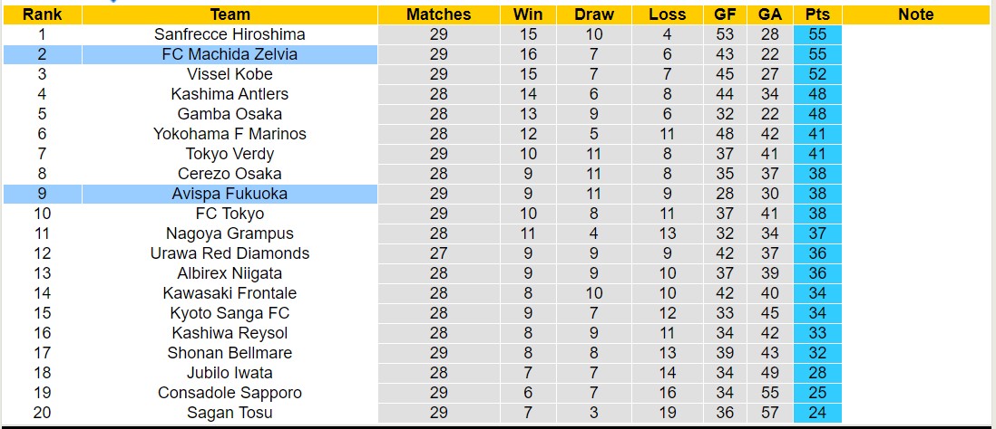Click the Matches column header

pos(438,14)
